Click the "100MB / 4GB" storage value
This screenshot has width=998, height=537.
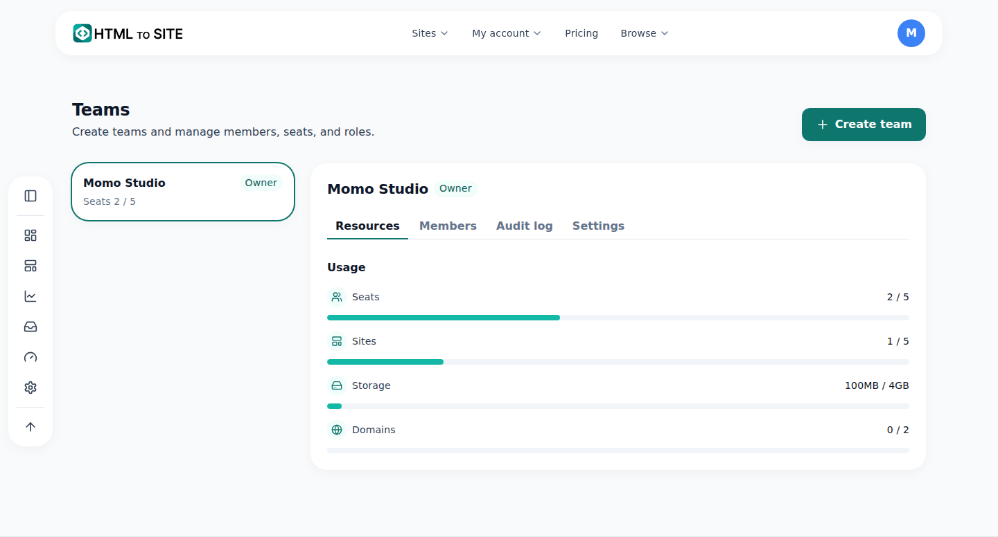click(877, 385)
